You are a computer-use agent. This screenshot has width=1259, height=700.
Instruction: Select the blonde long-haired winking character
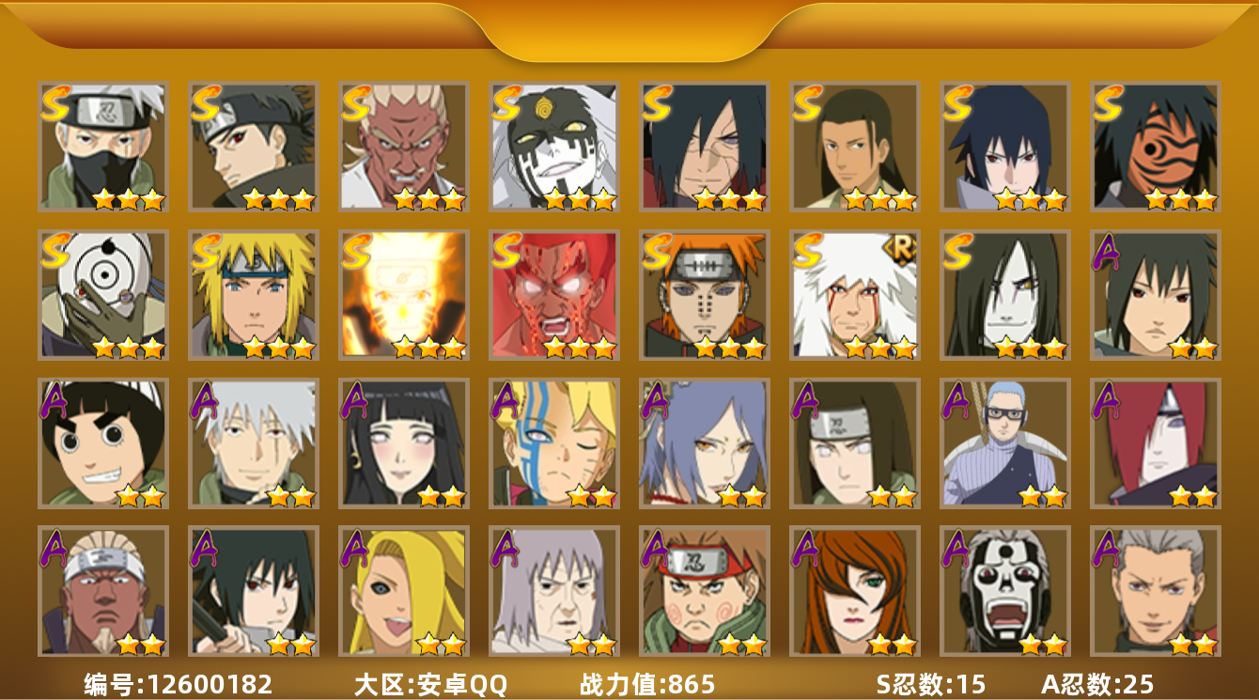tap(404, 591)
